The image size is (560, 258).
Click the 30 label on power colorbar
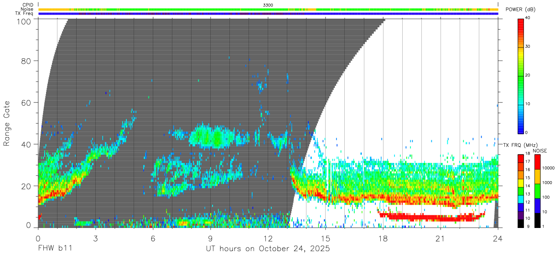click(x=527, y=47)
